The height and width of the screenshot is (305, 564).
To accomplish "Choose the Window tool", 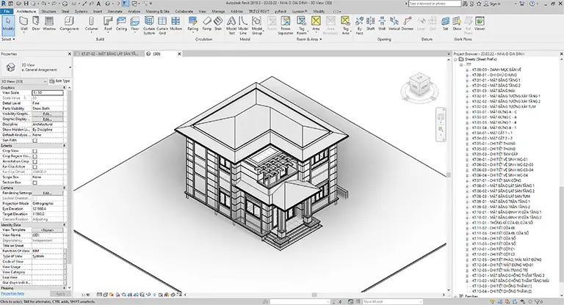I will pyautogui.click(x=49, y=23).
